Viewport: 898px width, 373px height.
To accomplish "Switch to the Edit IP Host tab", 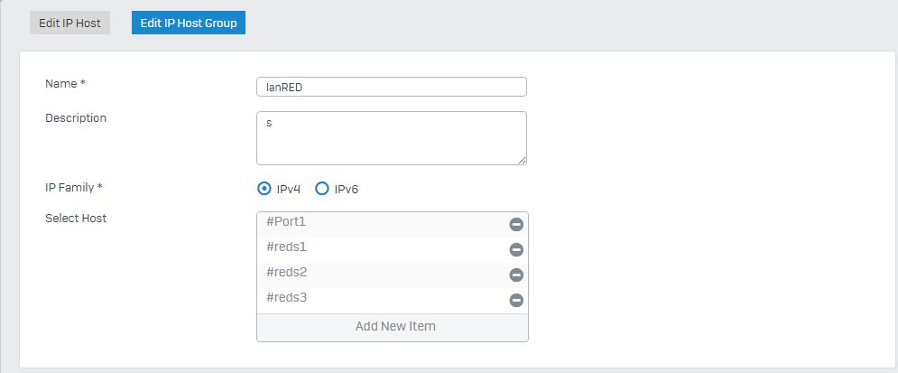I will click(69, 23).
